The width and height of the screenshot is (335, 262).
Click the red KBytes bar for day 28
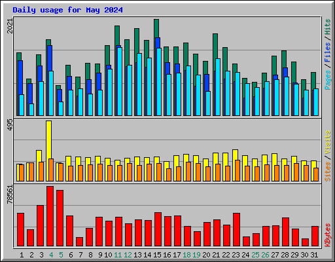tap(286, 232)
